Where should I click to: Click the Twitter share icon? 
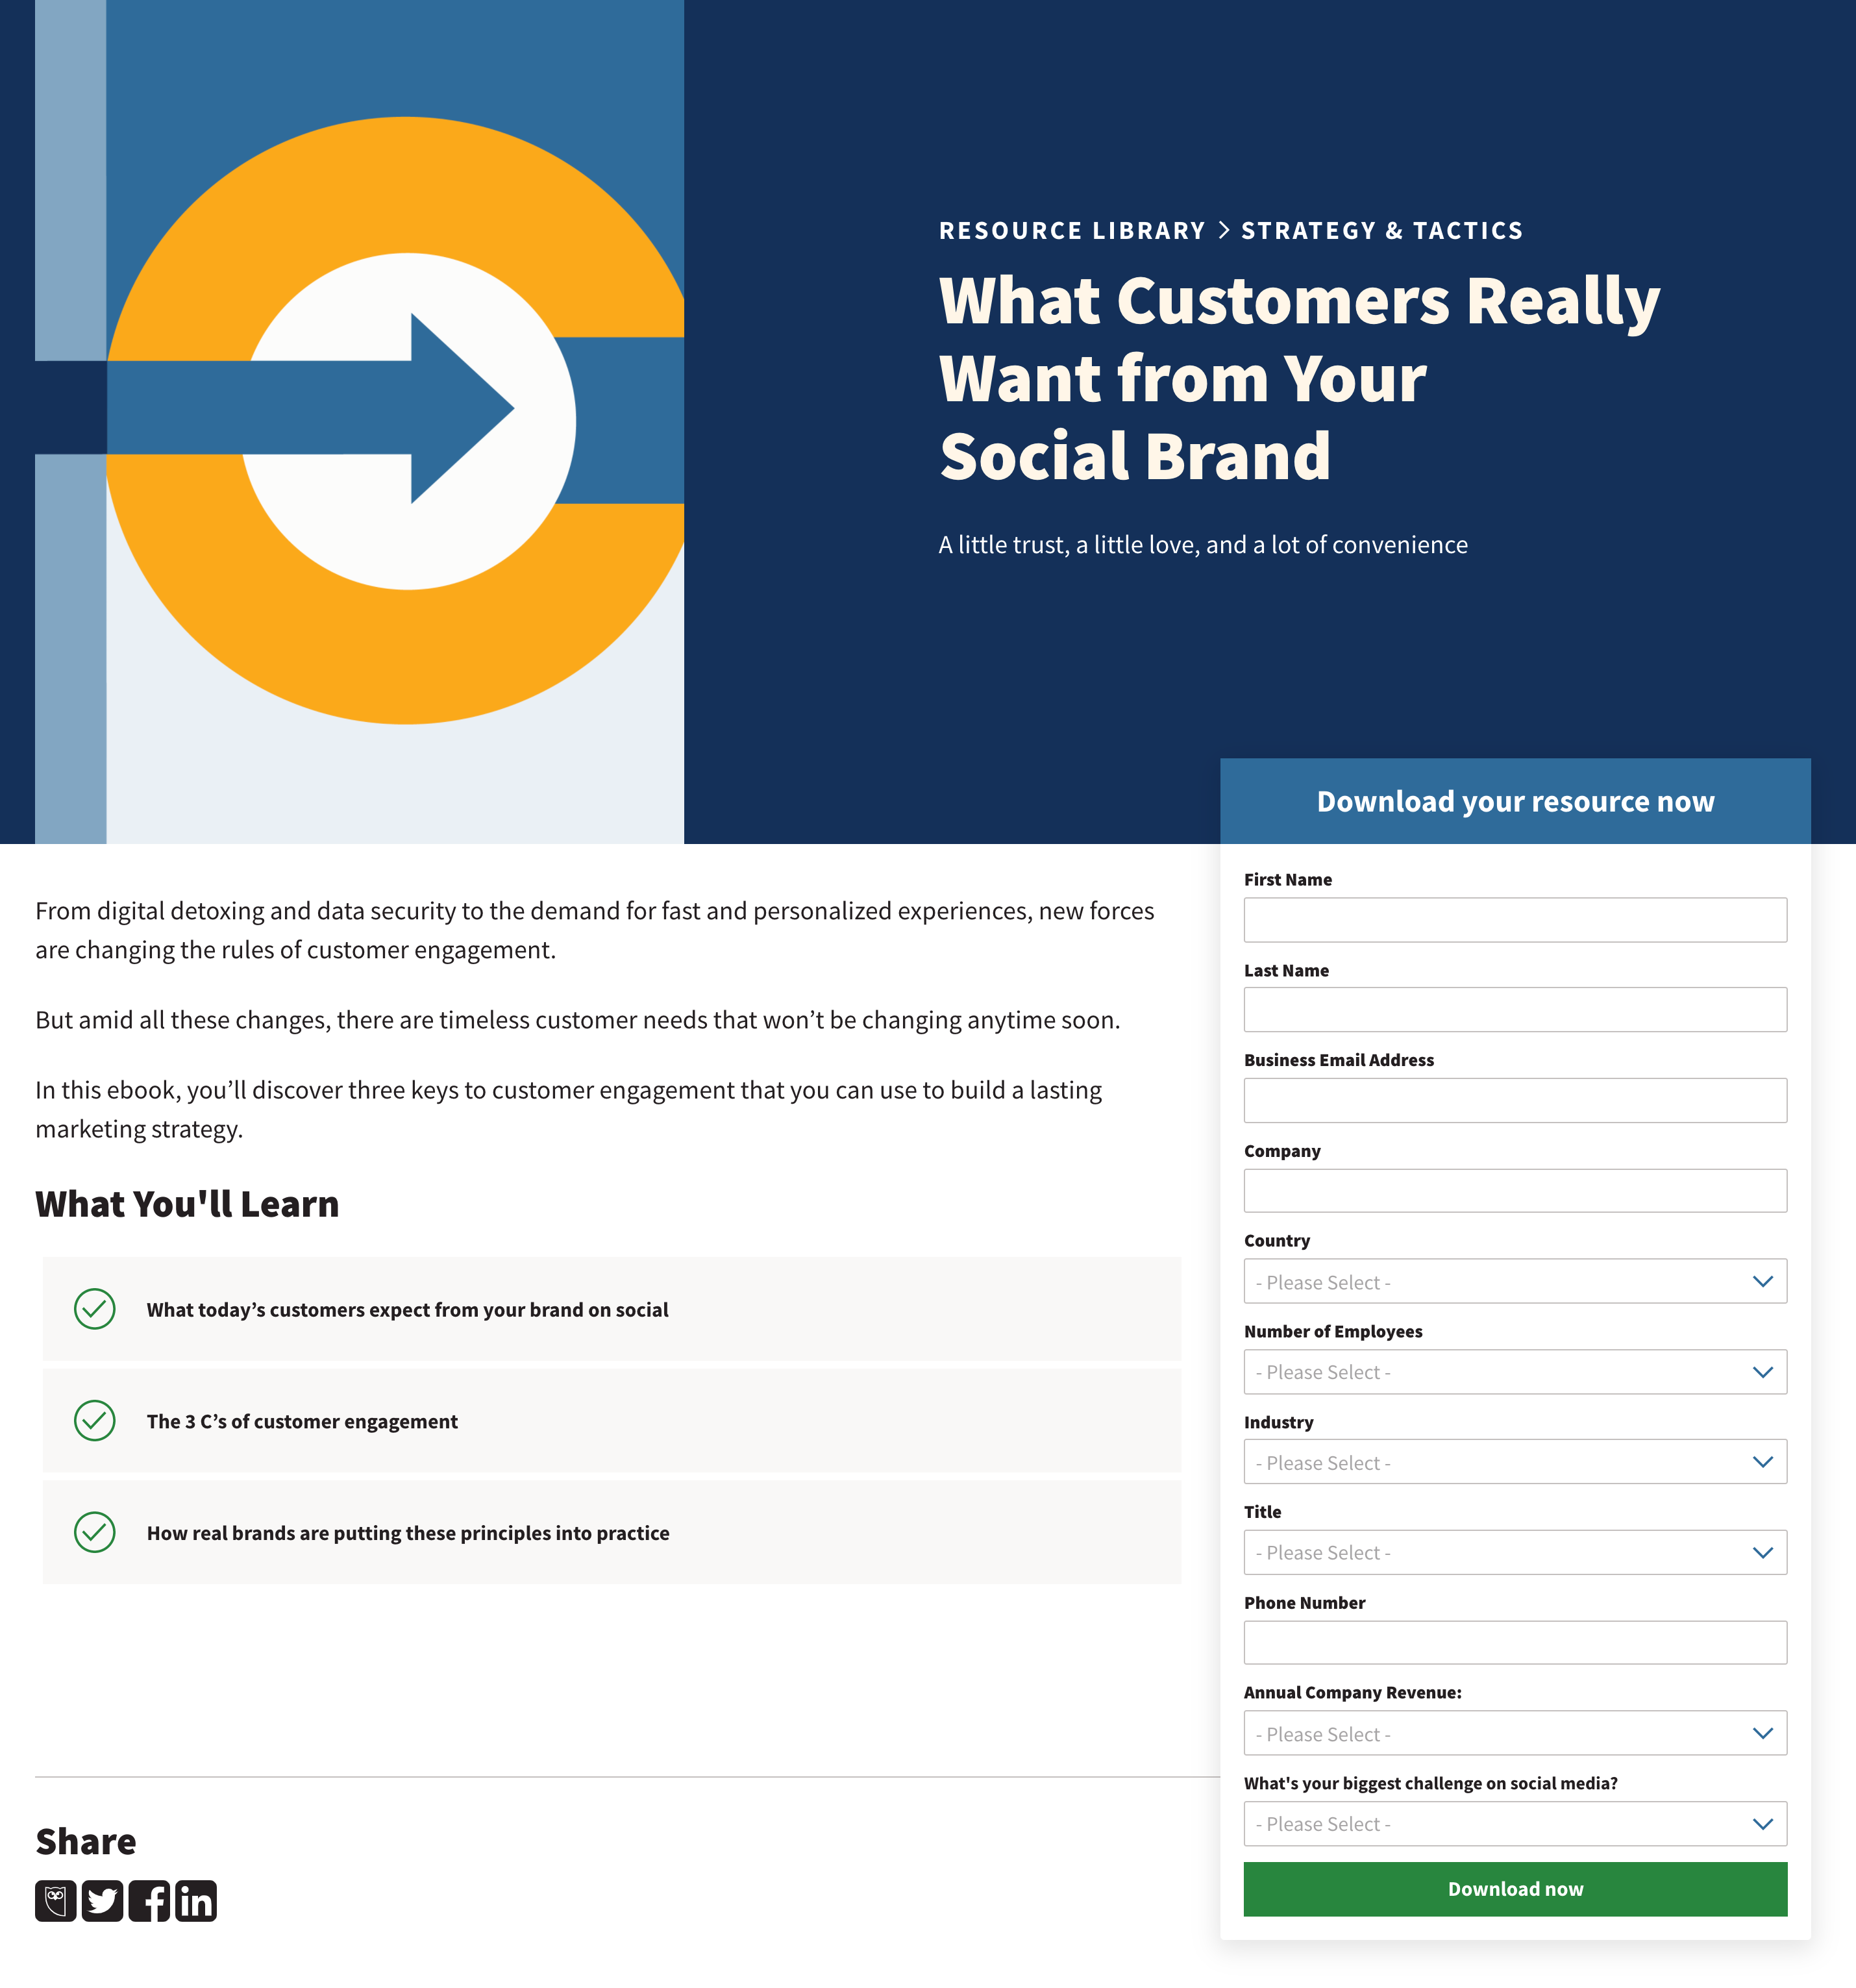click(101, 1901)
